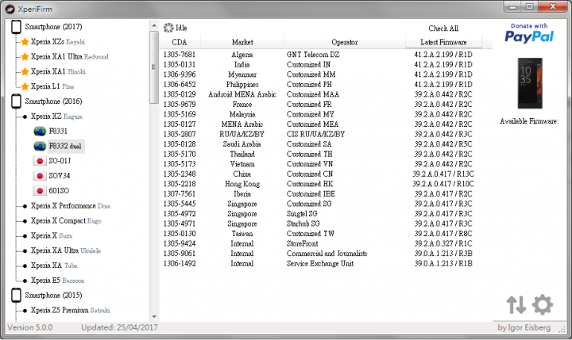572x340 pixels.
Task: Click the by Igor Eisberg credit
Action: tap(524, 327)
